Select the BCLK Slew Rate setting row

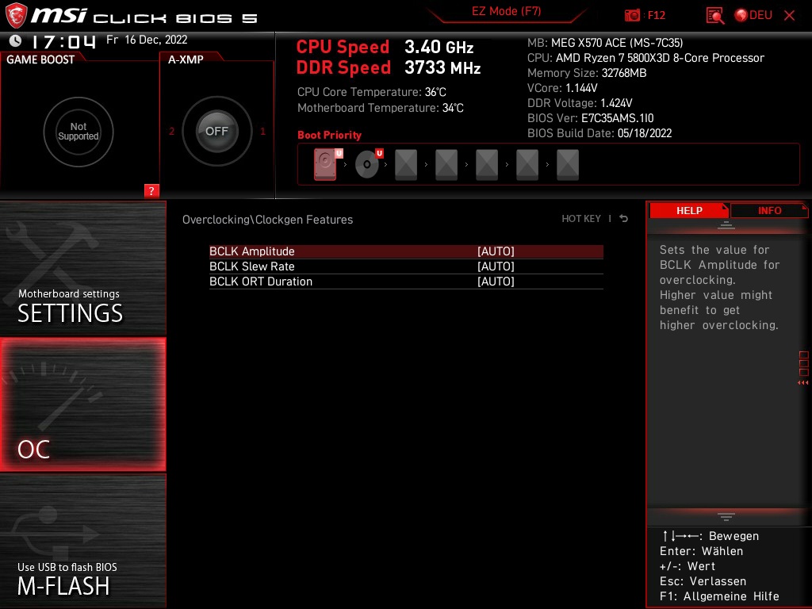click(406, 266)
